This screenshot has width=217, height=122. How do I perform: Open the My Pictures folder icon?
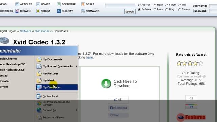(39, 73)
